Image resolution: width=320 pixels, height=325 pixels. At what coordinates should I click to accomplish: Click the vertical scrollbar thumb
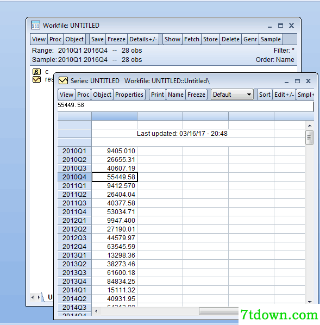click(310, 137)
